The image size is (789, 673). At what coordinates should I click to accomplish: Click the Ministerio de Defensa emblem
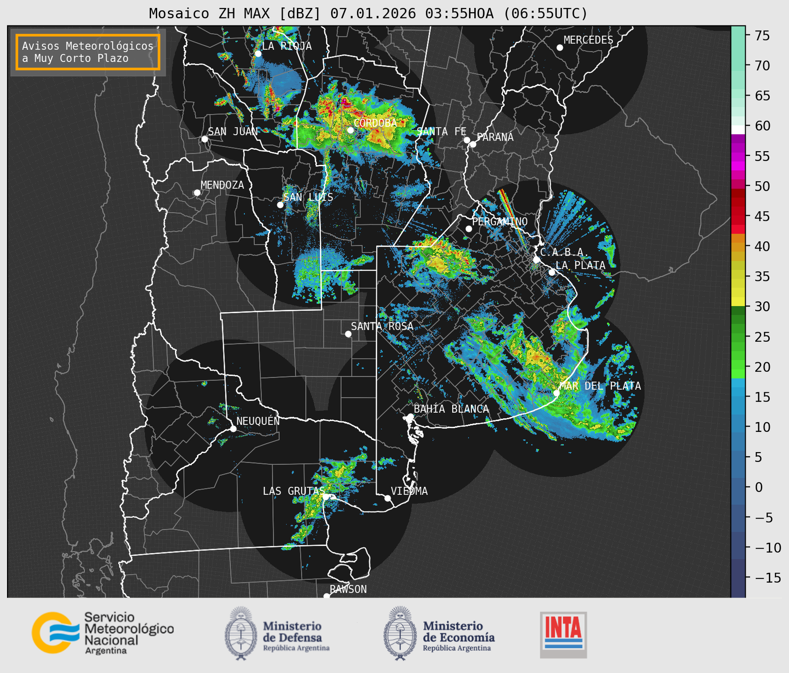[x=241, y=633]
